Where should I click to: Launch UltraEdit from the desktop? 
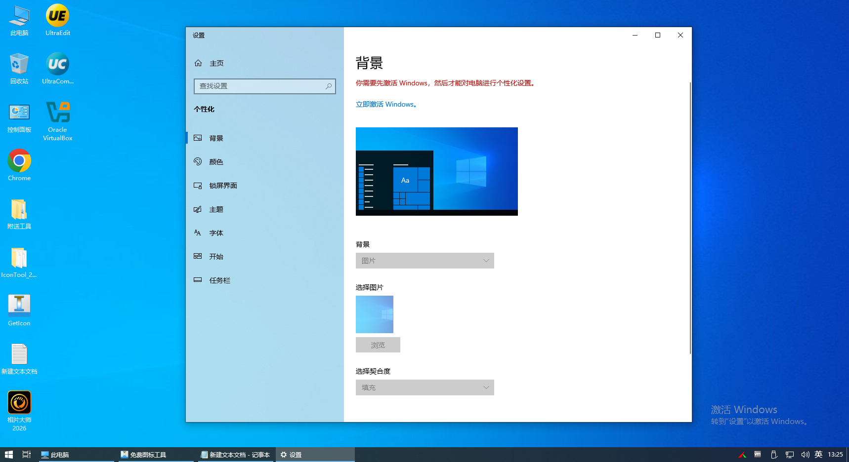coord(56,20)
